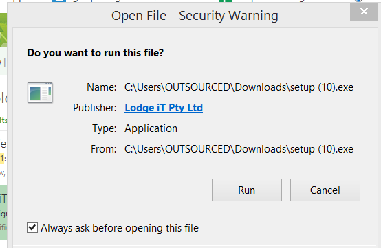Viewport: 381px width, 248px height.
Task: Click the yellow highlighted text in background page
Action: 2,159
